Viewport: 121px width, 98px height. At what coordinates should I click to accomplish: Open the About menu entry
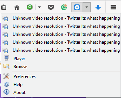60,92
